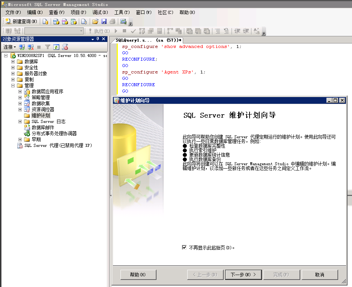Screen dimensions: 352x287
Task: Click the SQL Server Compact Query icon
Action: 84,21
